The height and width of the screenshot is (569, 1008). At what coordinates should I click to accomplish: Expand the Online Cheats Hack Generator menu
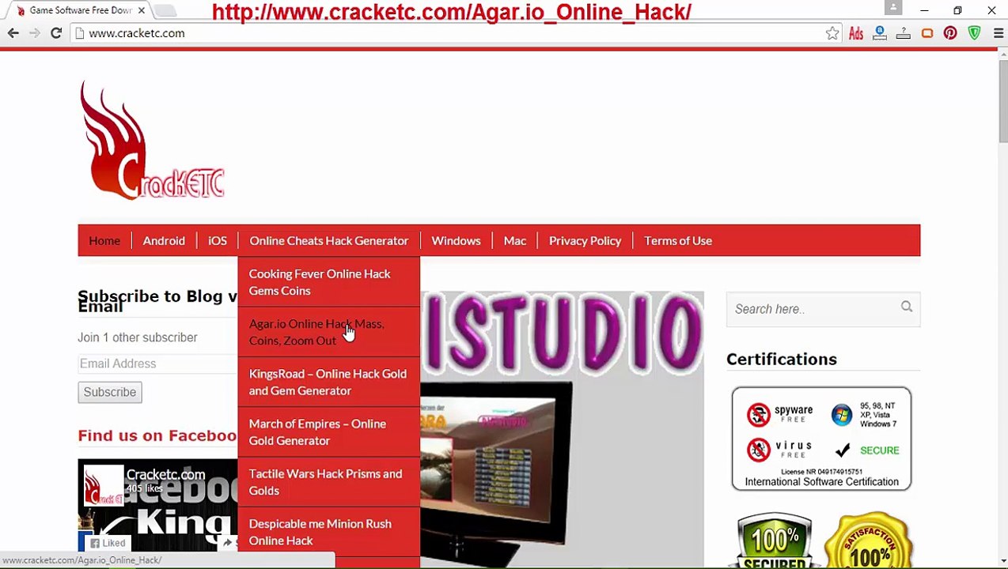coord(329,240)
